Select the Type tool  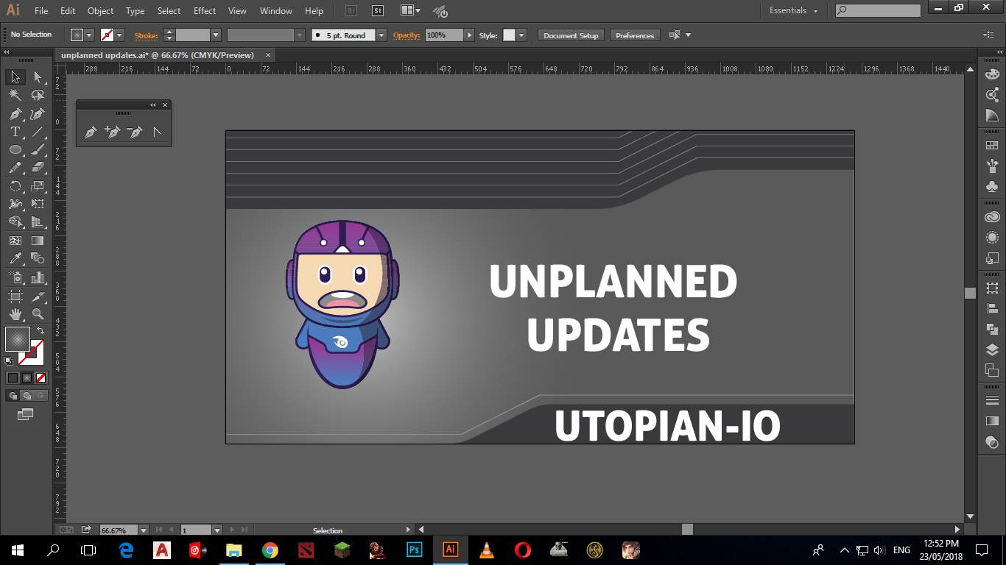(x=15, y=132)
